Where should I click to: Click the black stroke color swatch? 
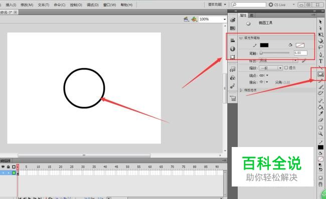pos(264,45)
